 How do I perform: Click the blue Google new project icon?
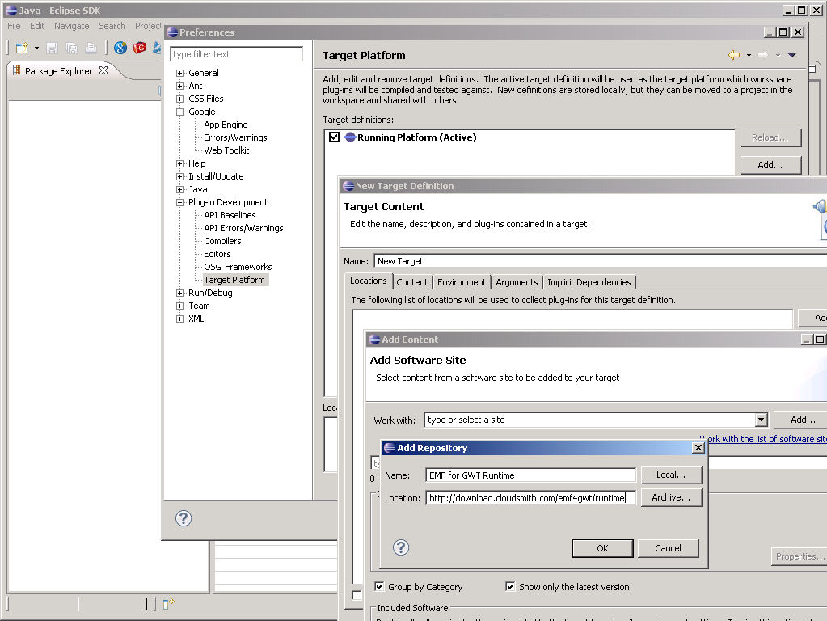click(120, 48)
